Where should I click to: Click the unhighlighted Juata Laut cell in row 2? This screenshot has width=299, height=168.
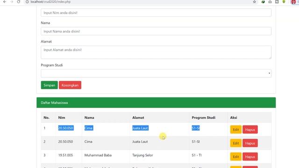pyautogui.click(x=140, y=141)
